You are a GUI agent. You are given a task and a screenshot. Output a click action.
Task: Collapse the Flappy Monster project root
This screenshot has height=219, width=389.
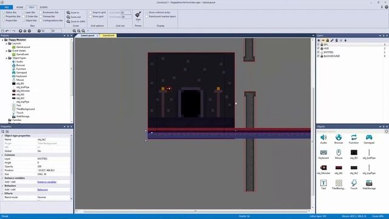pyautogui.click(x=2, y=40)
